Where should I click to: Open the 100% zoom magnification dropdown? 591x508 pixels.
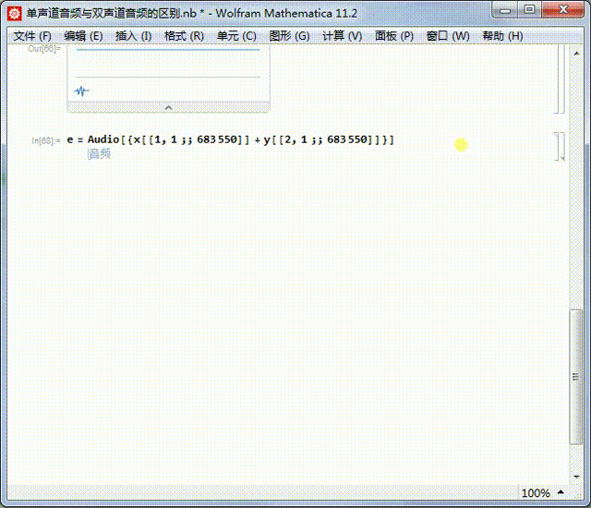543,493
